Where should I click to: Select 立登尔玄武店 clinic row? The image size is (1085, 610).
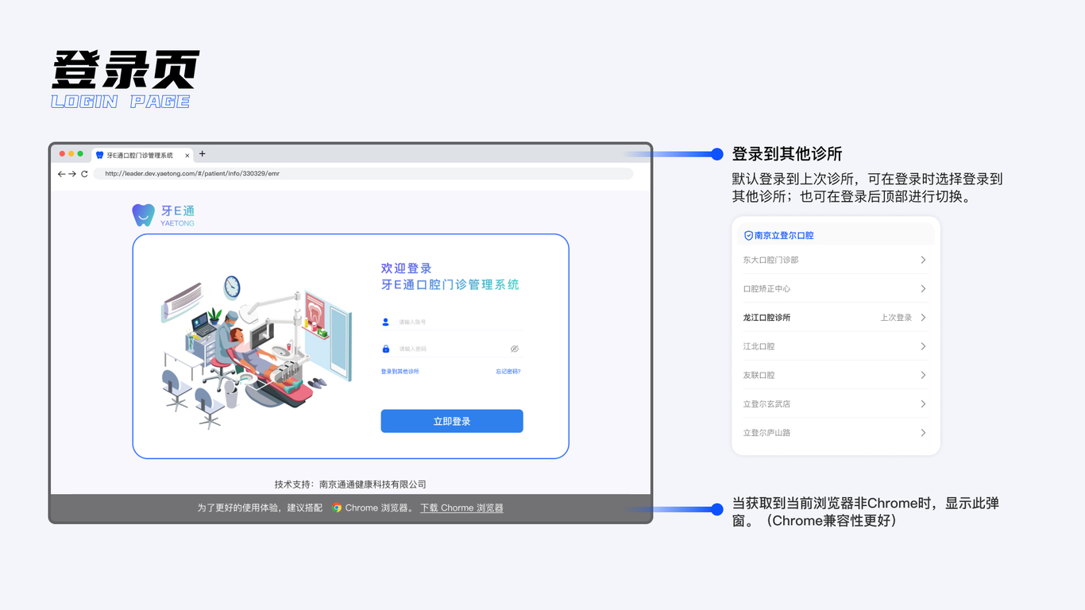836,403
